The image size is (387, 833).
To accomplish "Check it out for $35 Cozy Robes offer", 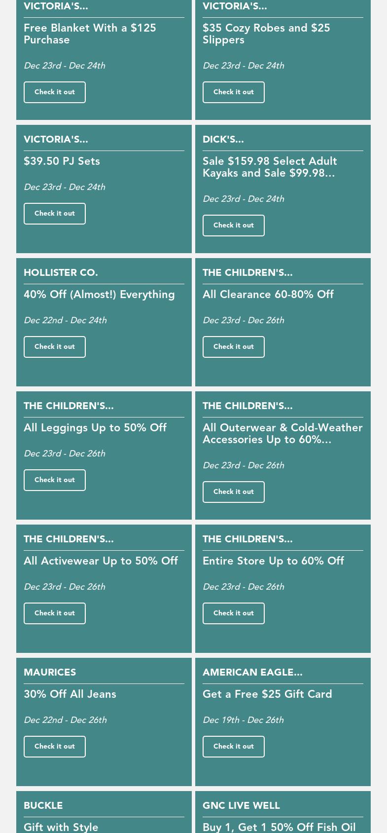I will click(x=233, y=92).
